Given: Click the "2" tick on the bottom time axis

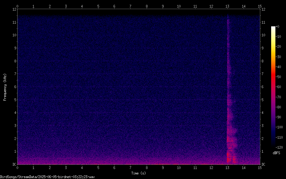Looking at the screenshot, I should 50,168.
